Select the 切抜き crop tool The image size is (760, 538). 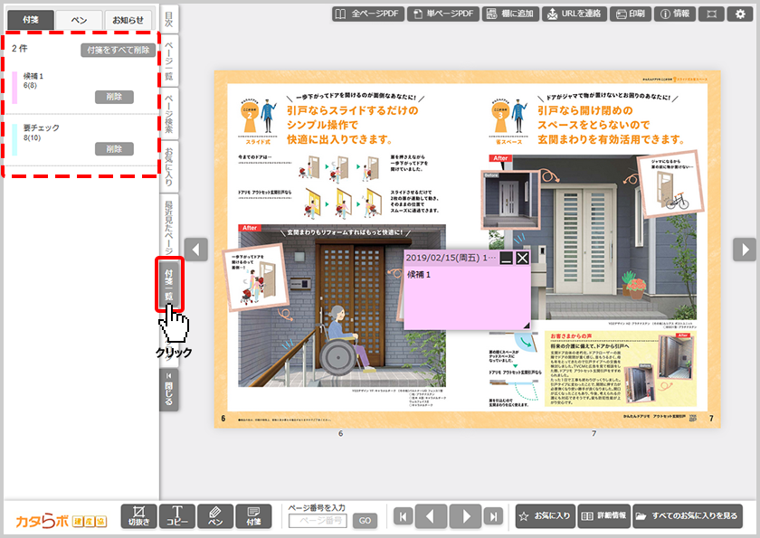pos(138,516)
